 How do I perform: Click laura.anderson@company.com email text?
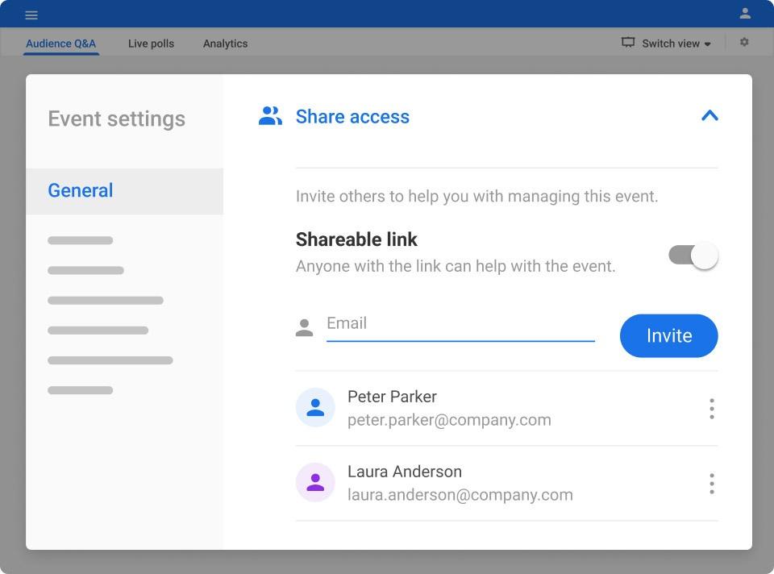[x=460, y=494]
